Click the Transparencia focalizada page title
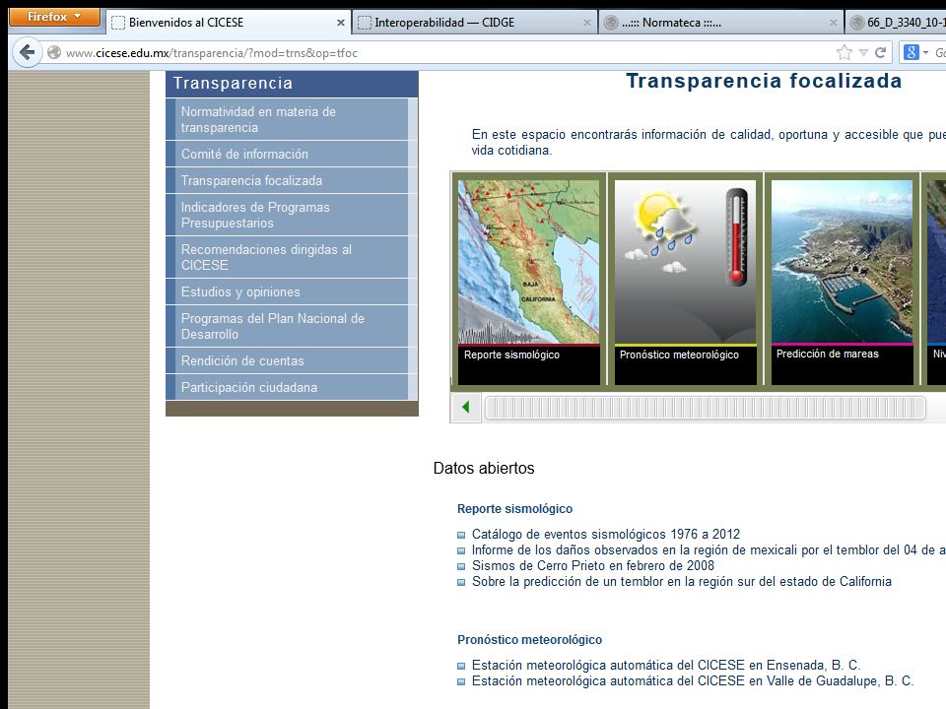Screen dimensions: 946x709 coord(764,81)
